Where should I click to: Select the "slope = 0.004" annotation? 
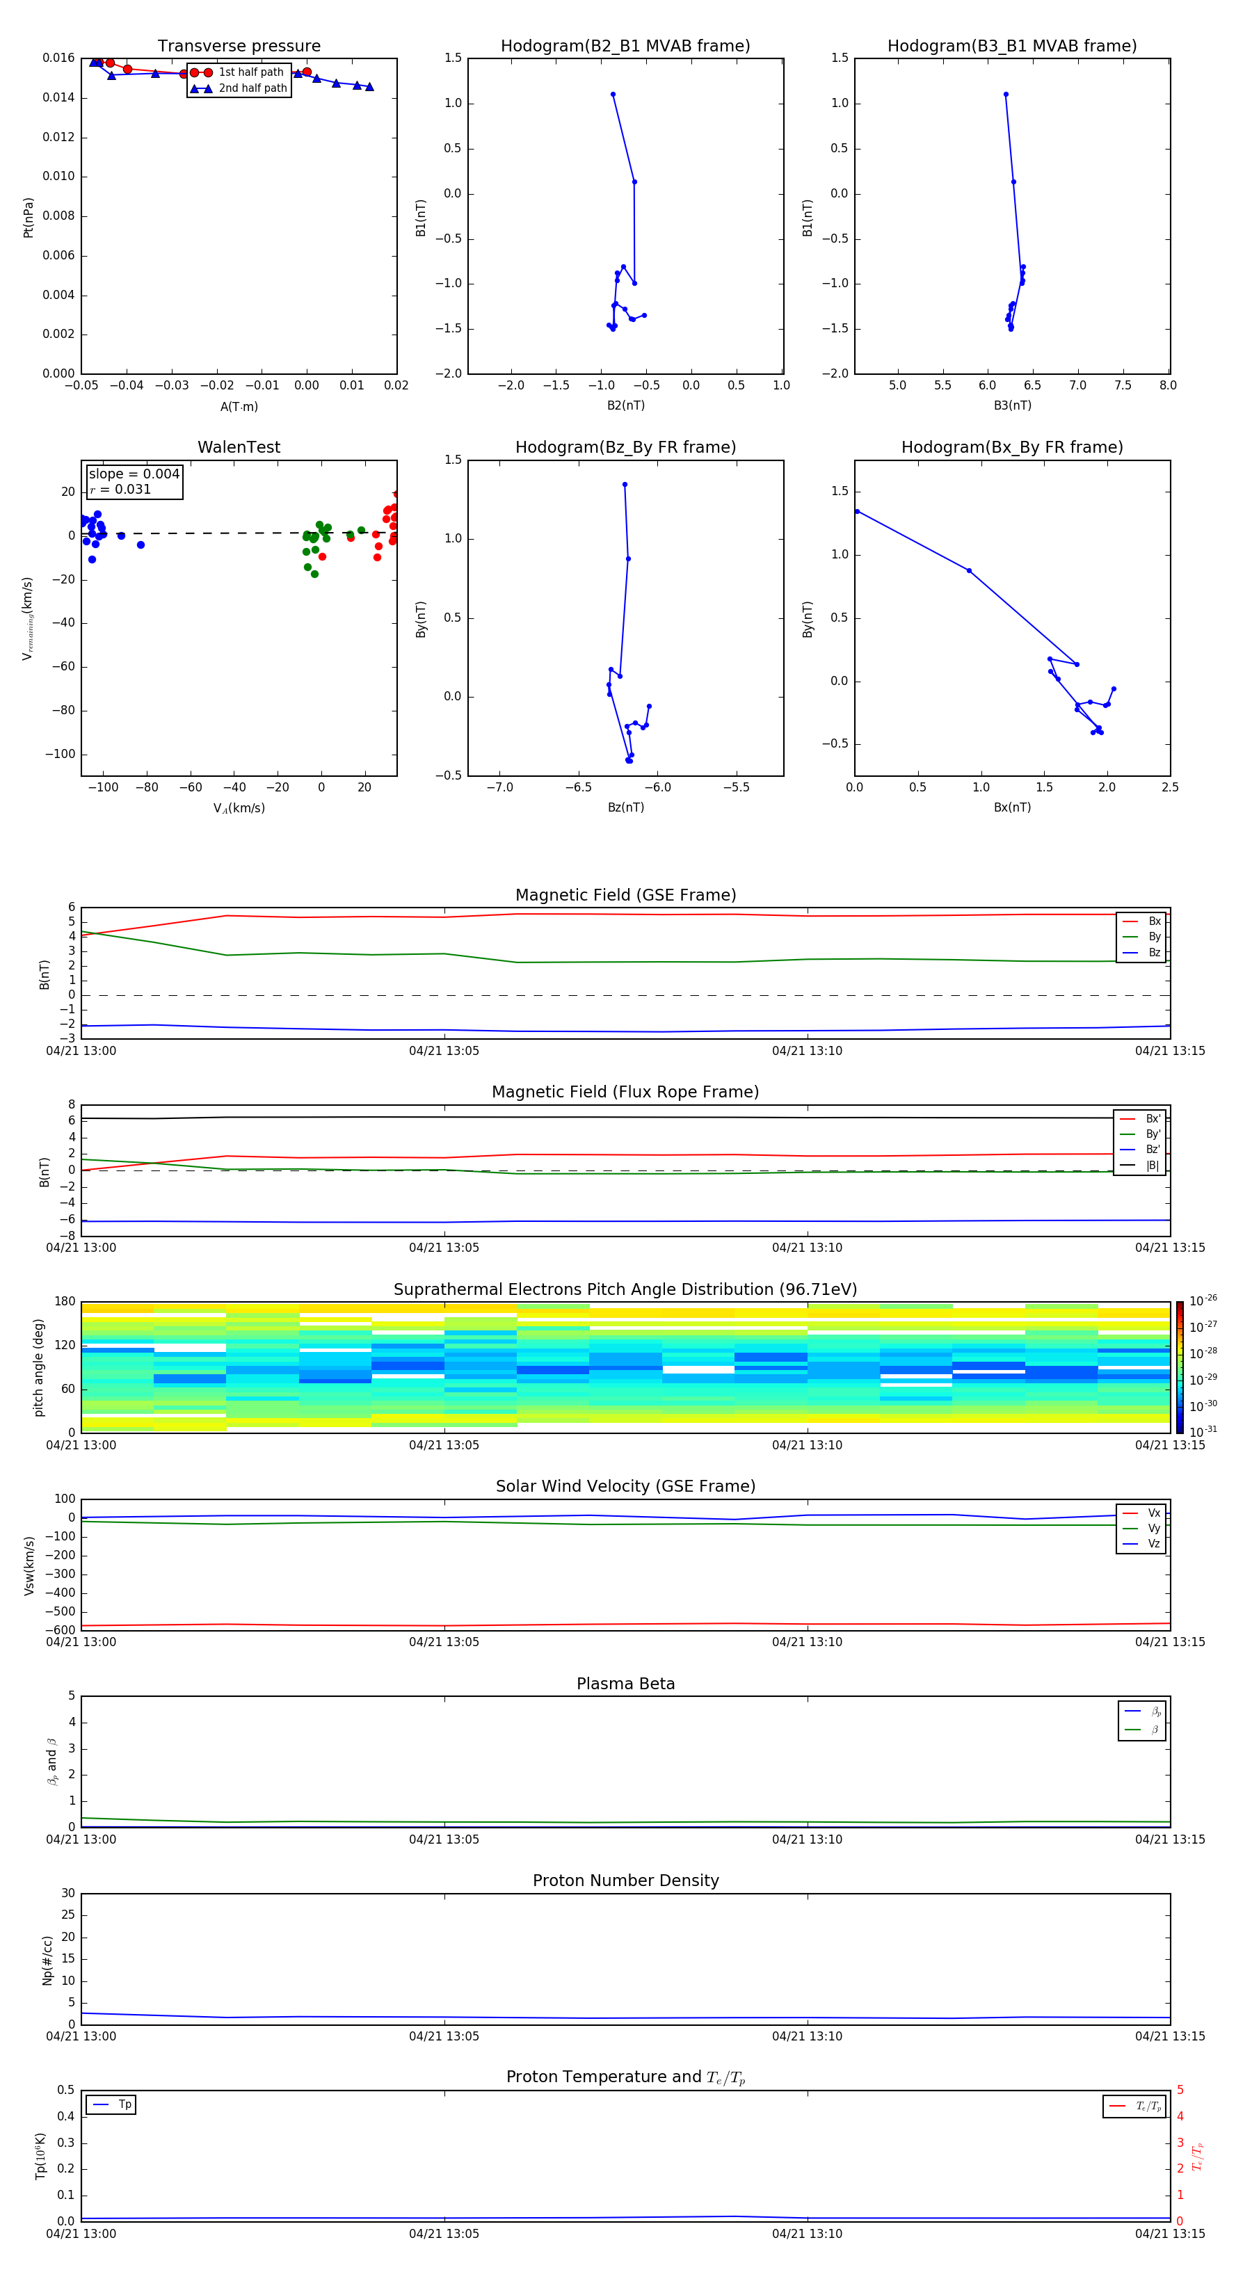pos(134,474)
